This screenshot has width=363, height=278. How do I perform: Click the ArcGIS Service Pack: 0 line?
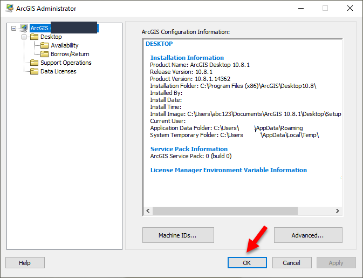191,156
